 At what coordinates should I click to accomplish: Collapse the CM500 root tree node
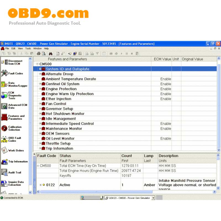click(37, 64)
